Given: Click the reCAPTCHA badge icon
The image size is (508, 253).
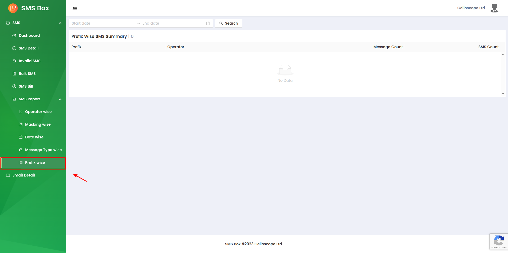Looking at the screenshot, I should (498, 241).
